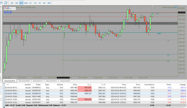The height and width of the screenshot is (108, 187).
Task: Open the second XAUUSD,M15 chart tab
Action: tap(51, 81)
